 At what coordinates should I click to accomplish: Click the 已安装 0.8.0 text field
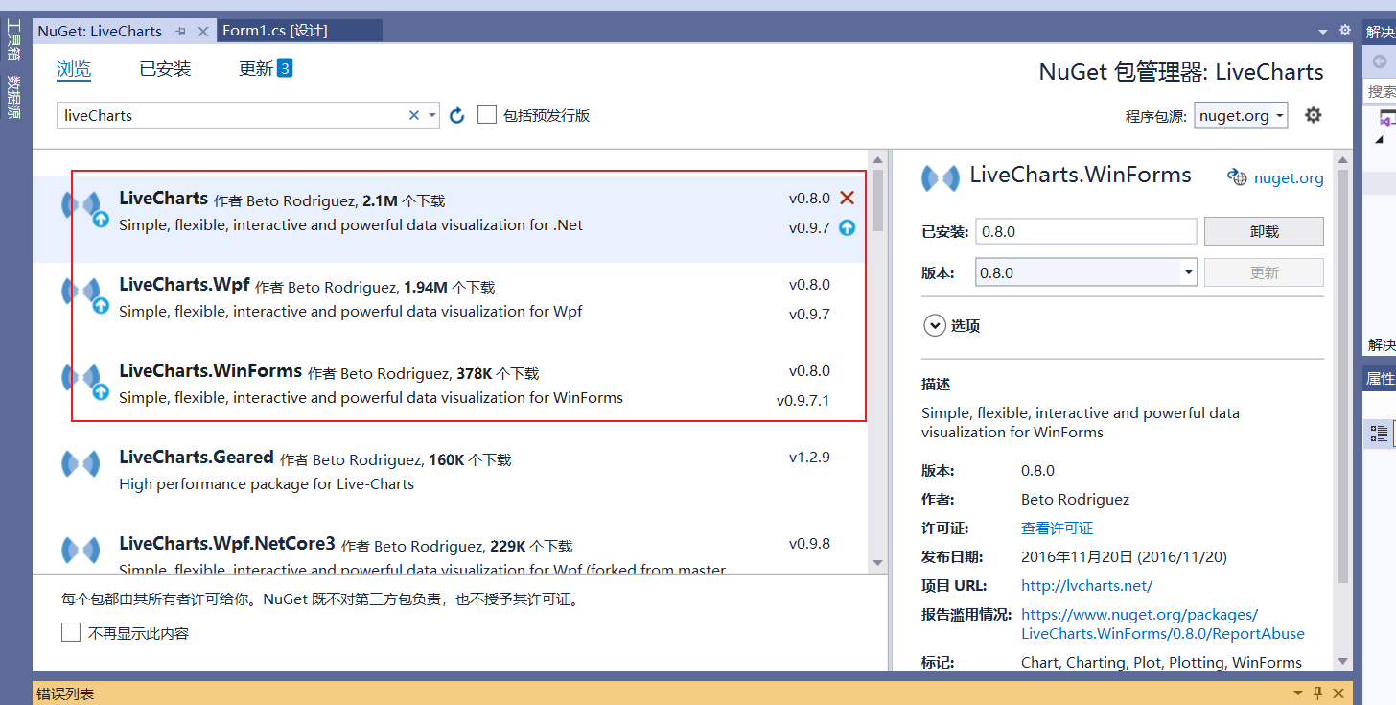1085,231
